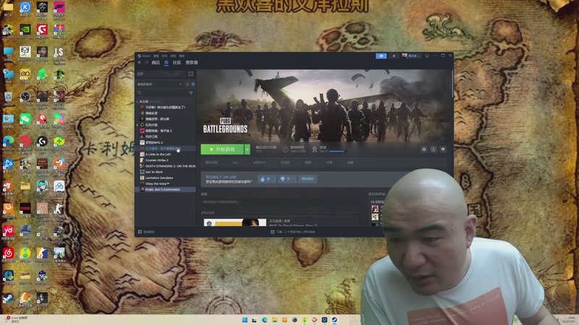The width and height of the screenshot is (579, 325).
Task: Open File Explorer on the taskbar
Action: [x=275, y=320]
